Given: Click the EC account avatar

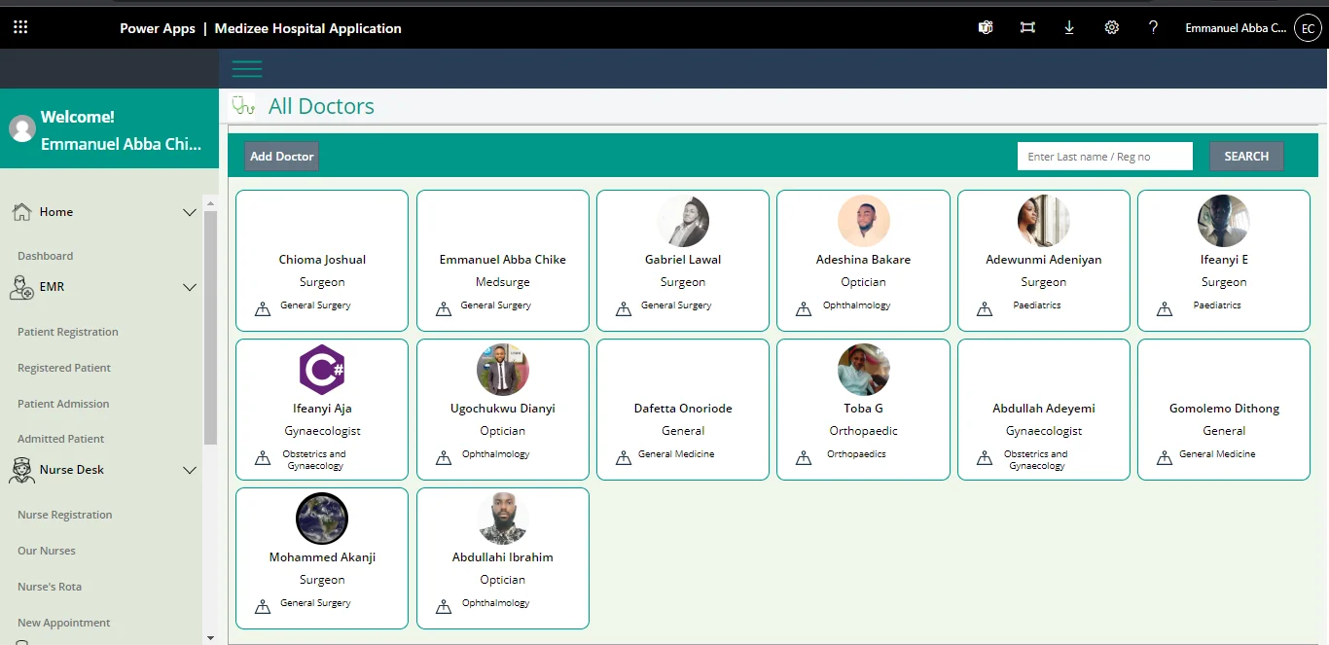Looking at the screenshot, I should click(x=1308, y=28).
